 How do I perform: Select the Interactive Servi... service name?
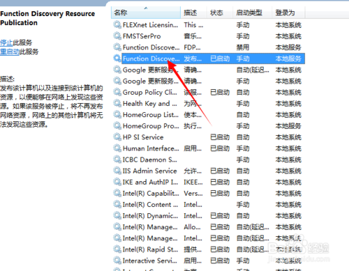[x=150, y=261]
